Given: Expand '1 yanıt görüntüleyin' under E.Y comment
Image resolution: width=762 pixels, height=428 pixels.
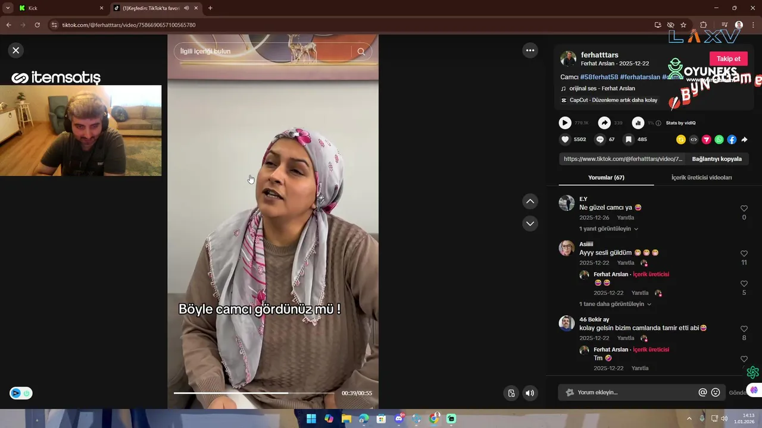Looking at the screenshot, I should 608,229.
